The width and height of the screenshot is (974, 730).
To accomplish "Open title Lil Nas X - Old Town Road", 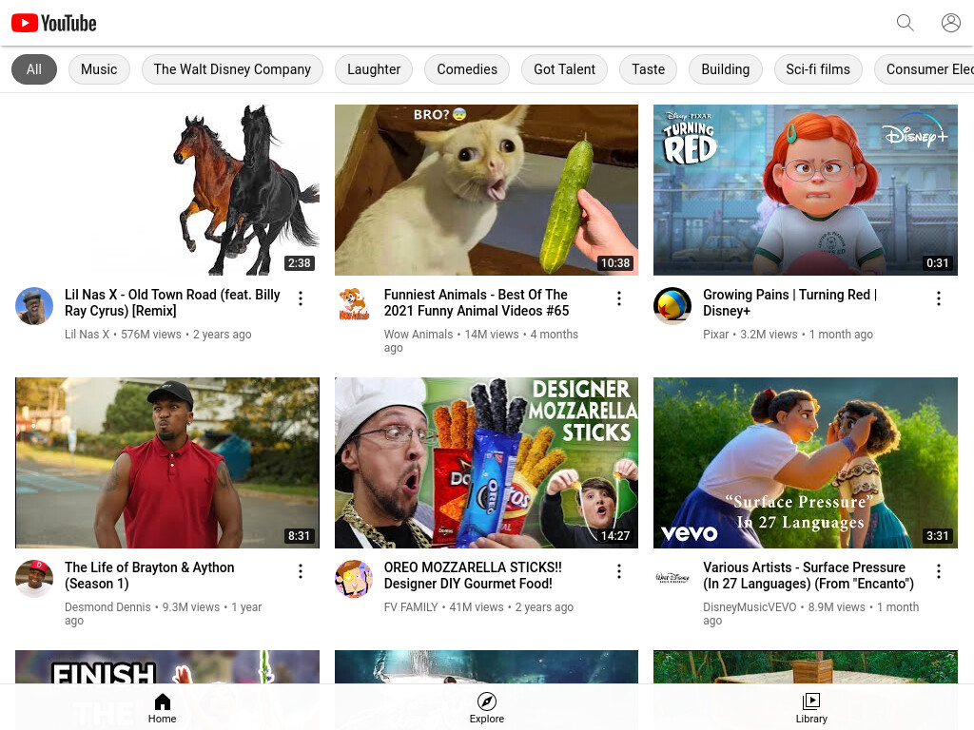I will click(172, 302).
